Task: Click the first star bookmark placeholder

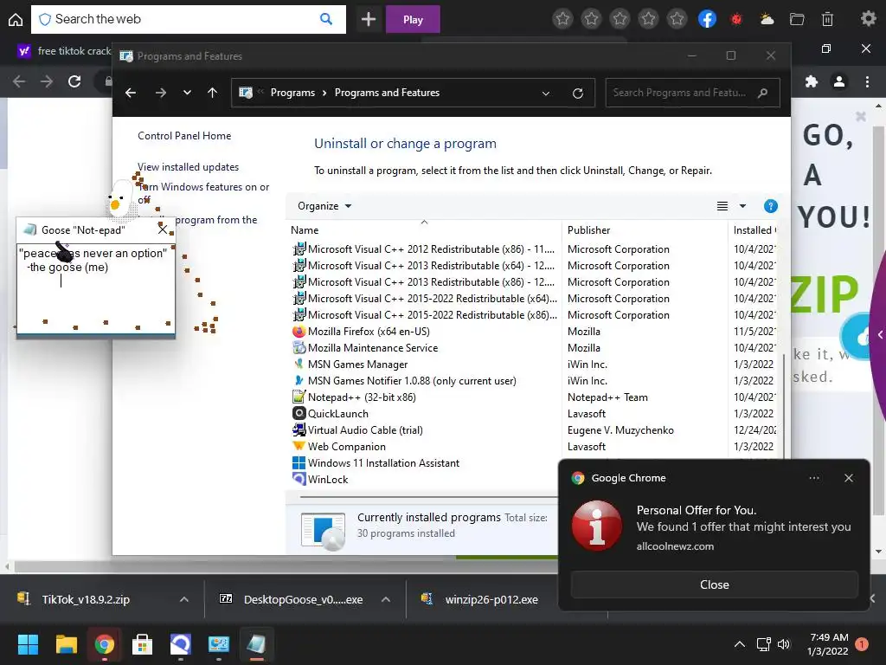Action: coord(562,19)
